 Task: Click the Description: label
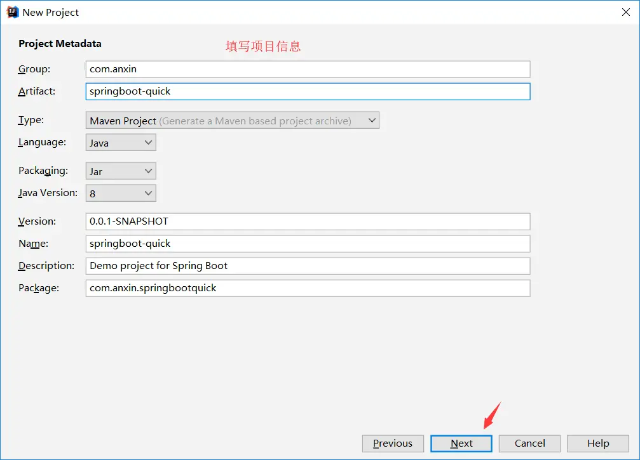click(46, 266)
